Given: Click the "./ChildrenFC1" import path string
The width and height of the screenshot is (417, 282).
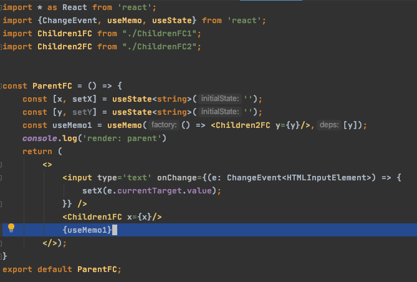Looking at the screenshot, I should [x=160, y=34].
